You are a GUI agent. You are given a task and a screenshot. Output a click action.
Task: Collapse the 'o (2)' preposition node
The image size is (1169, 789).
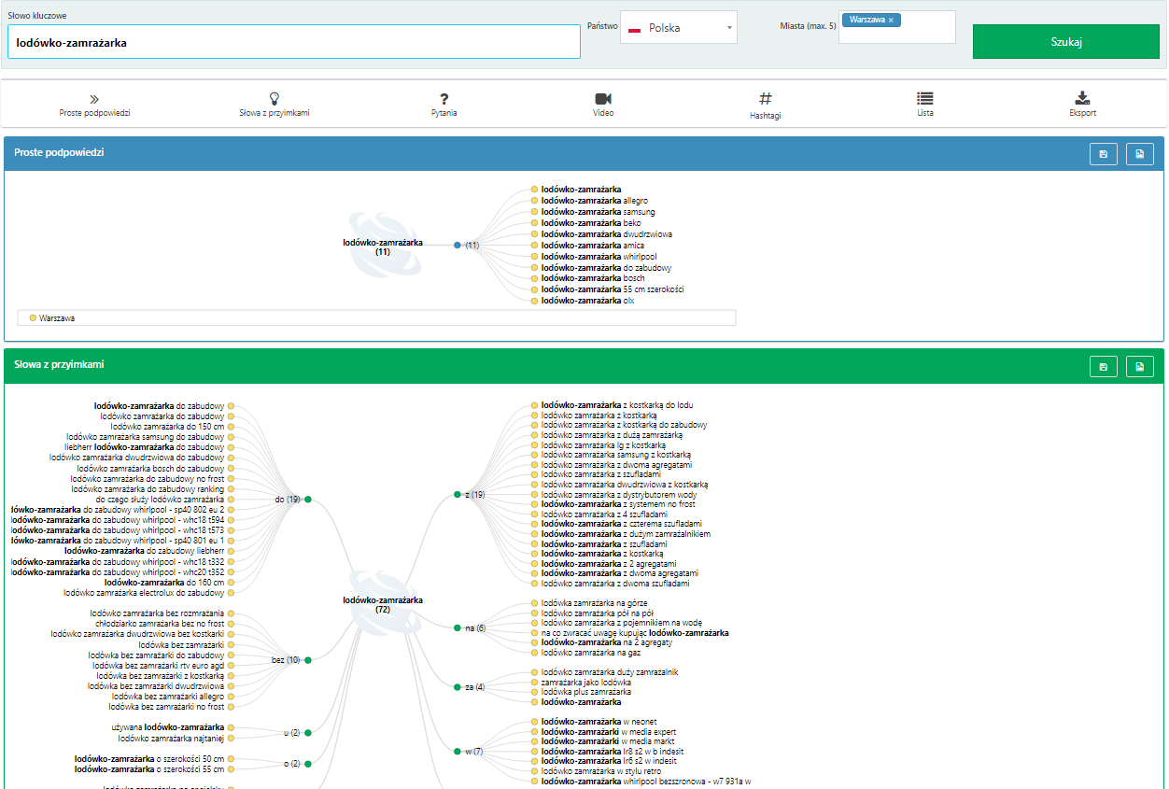click(x=307, y=764)
